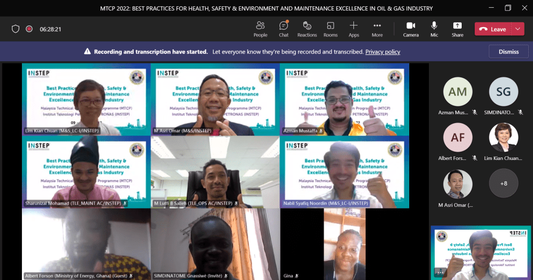Open the Apps panel
533x280 pixels.
[354, 29]
